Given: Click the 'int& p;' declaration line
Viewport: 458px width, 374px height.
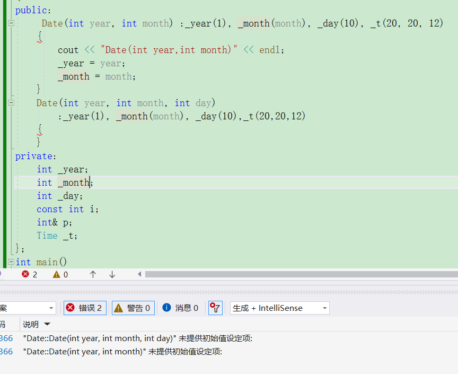Looking at the screenshot, I should point(54,222).
